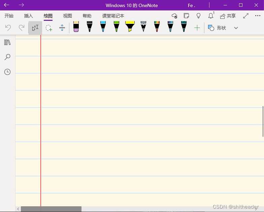Add a new pen with plus icon

[197, 28]
